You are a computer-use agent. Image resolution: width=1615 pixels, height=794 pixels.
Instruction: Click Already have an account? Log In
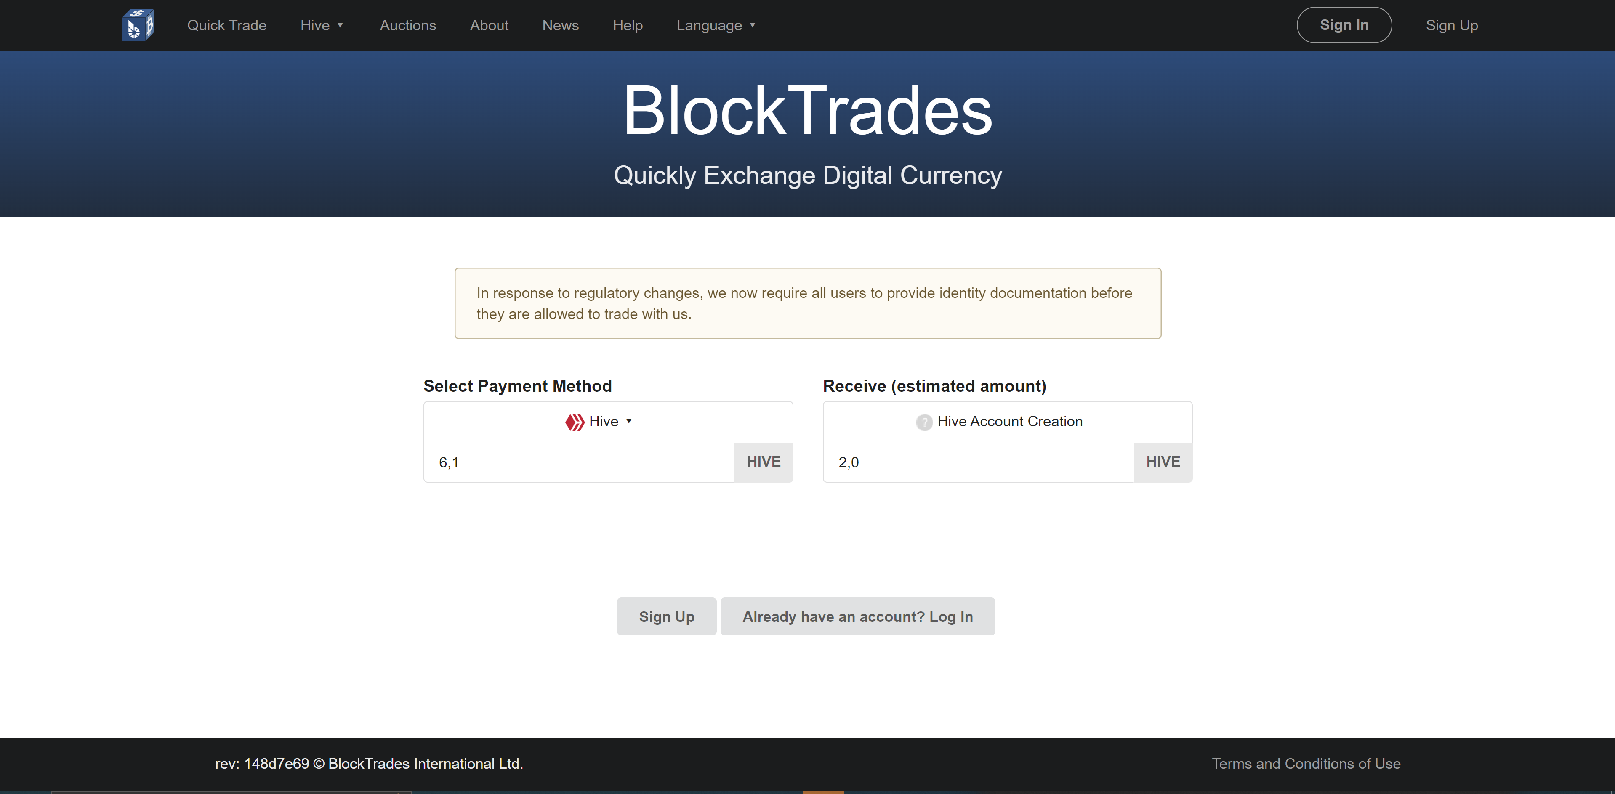858,616
